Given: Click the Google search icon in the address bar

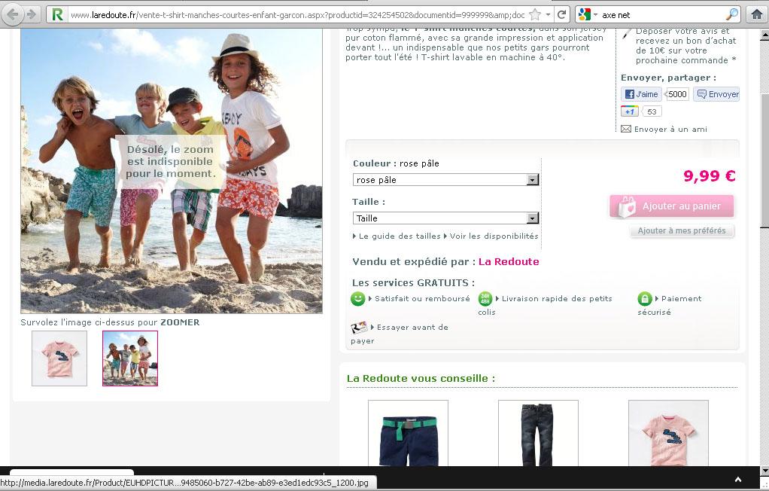Looking at the screenshot, I should click(x=582, y=14).
